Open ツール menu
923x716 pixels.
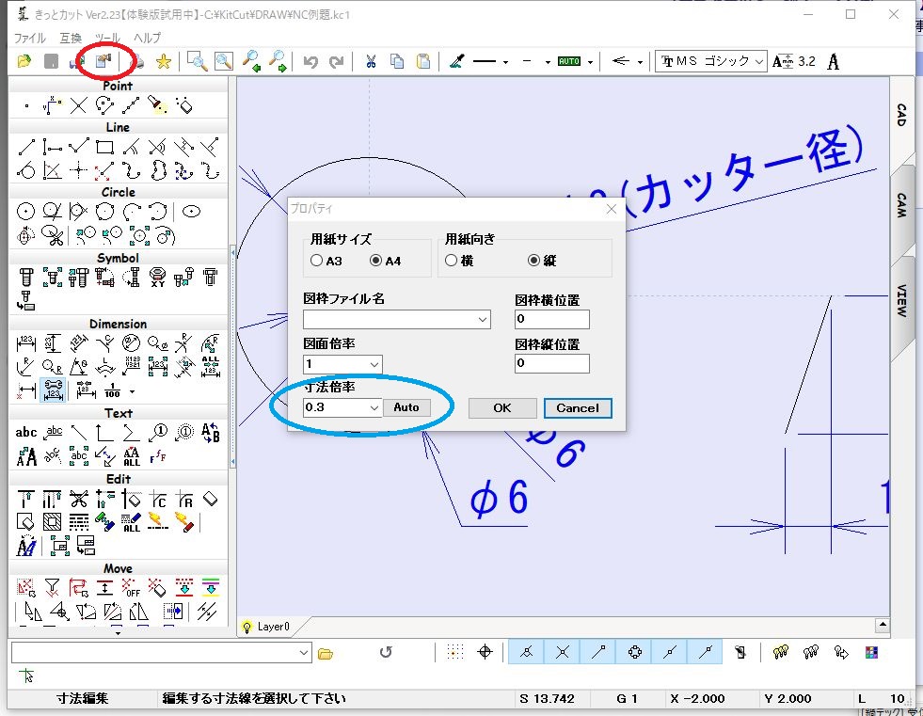[x=107, y=39]
